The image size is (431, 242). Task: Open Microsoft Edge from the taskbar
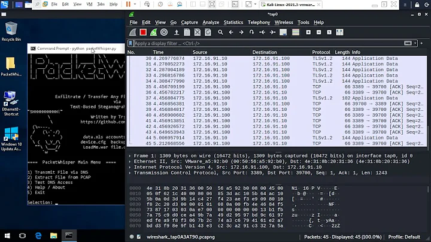[x=38, y=235]
